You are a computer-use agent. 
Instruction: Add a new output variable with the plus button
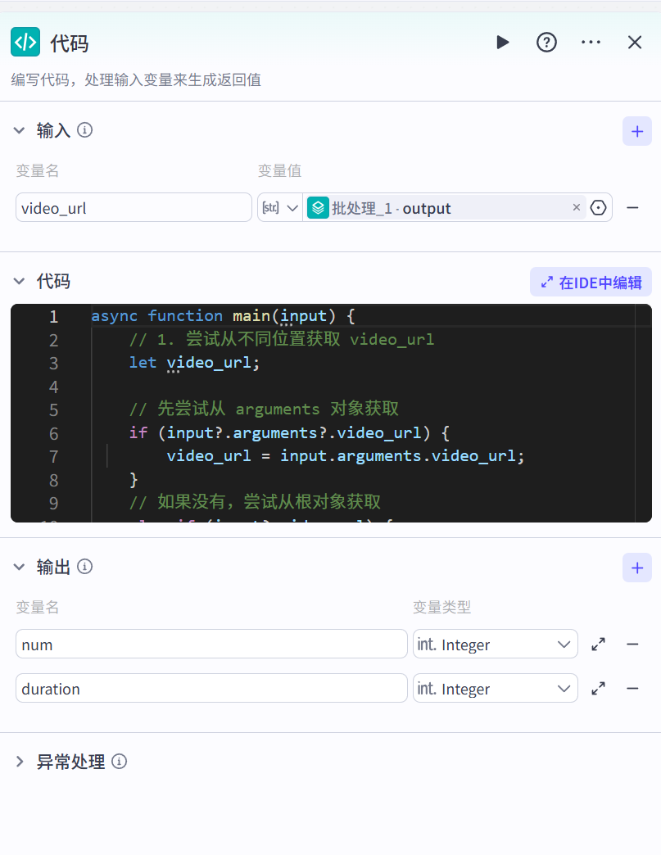click(x=636, y=567)
